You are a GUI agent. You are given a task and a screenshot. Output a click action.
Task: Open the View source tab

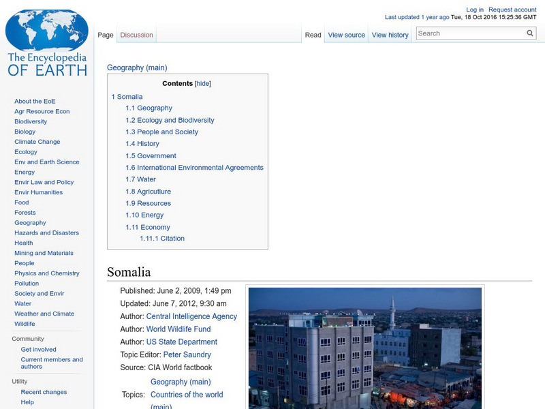coord(346,34)
